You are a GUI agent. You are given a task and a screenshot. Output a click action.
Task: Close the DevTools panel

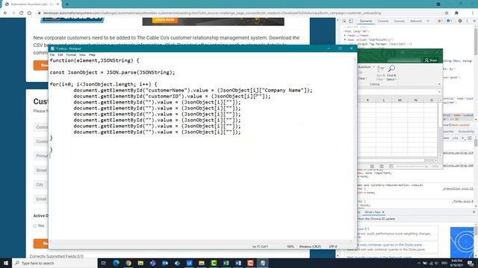tap(474, 21)
